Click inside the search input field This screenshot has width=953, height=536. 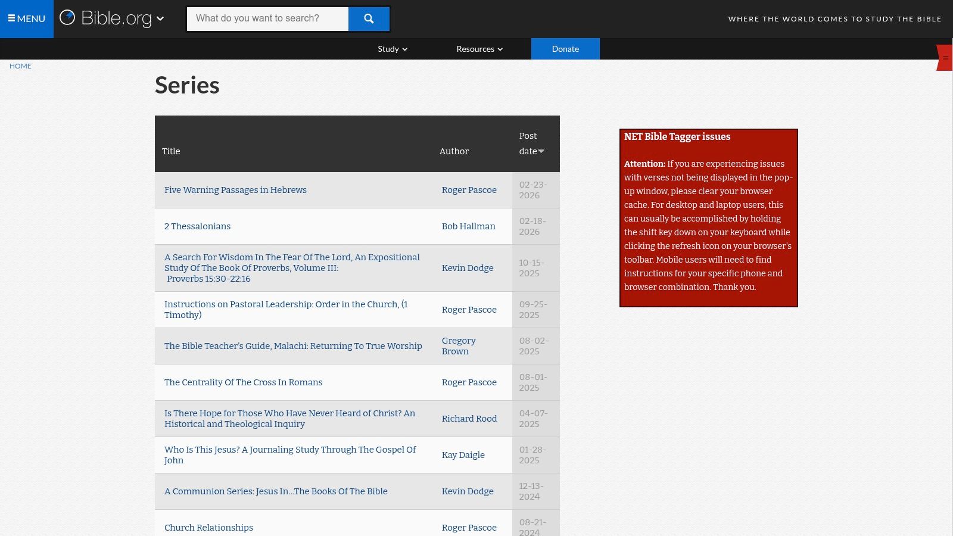[267, 18]
